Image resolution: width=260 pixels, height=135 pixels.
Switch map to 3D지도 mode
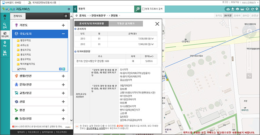[218, 16]
